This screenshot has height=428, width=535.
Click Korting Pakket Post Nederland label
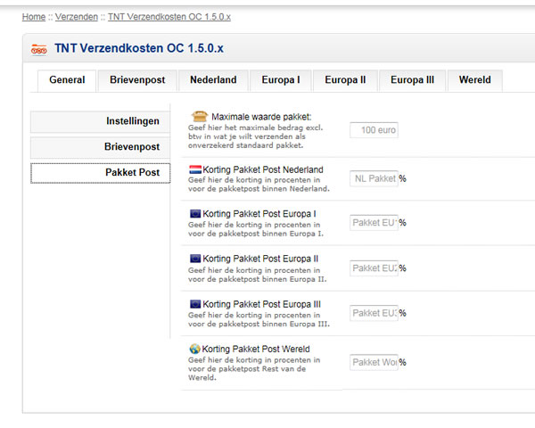pyautogui.click(x=263, y=169)
